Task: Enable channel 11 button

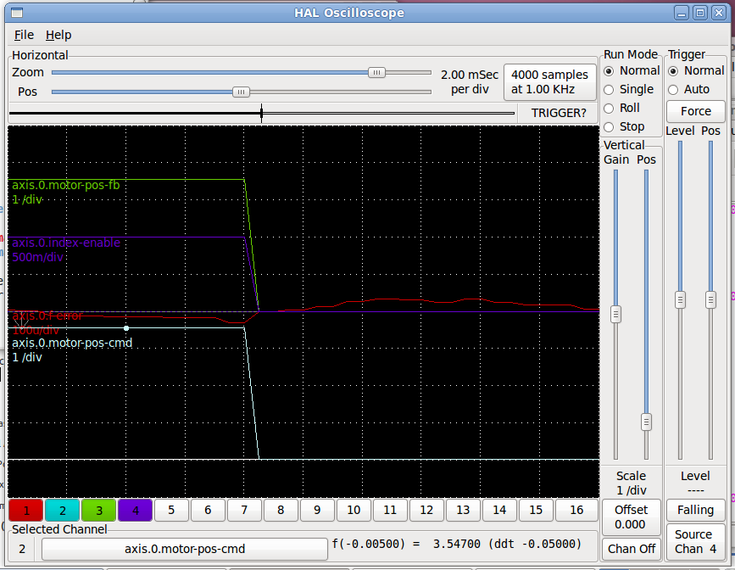Action: coord(390,511)
